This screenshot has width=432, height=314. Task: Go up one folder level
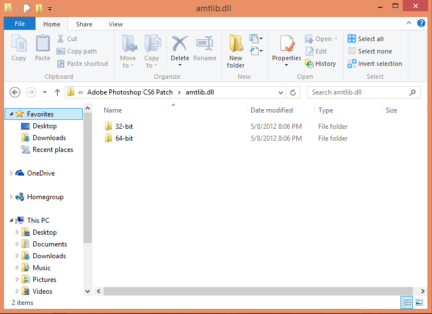click(x=57, y=92)
